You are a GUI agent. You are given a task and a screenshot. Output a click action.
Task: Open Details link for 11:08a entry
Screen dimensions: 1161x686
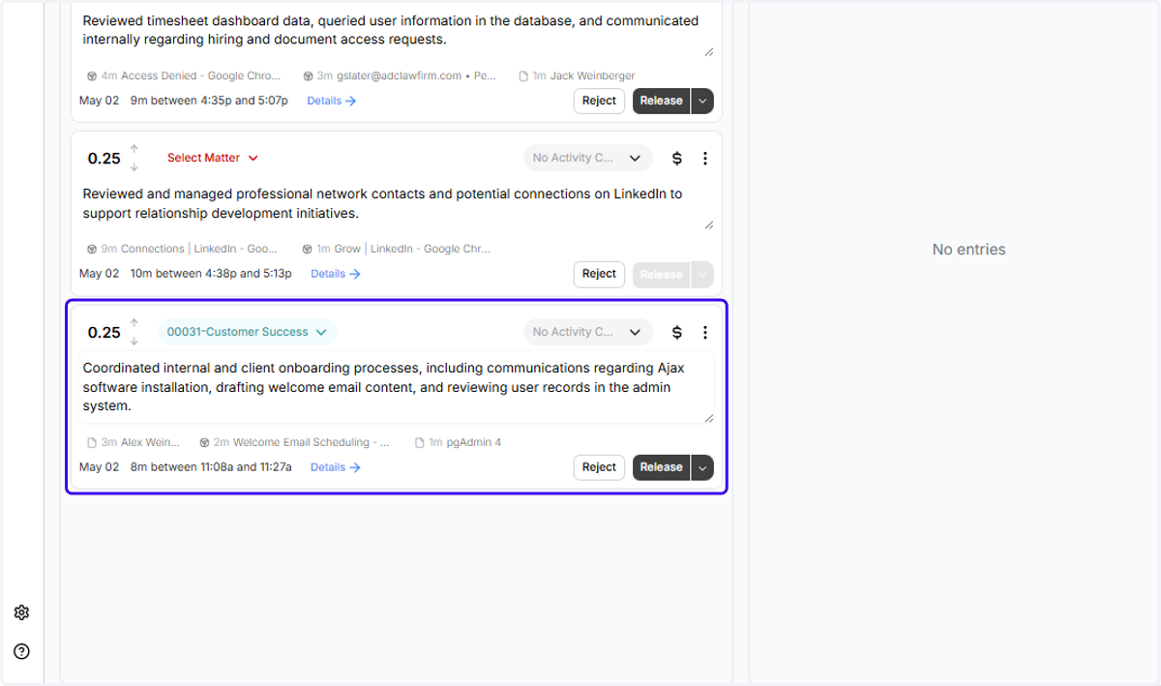336,467
